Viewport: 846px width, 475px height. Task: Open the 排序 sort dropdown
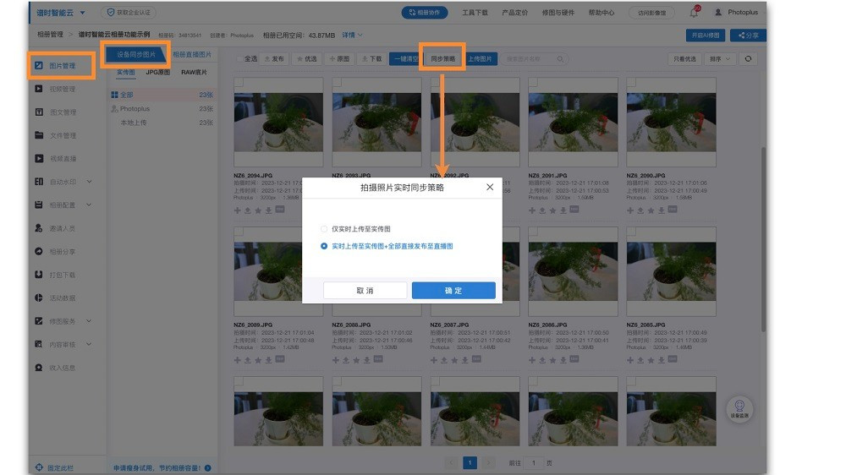pyautogui.click(x=720, y=59)
